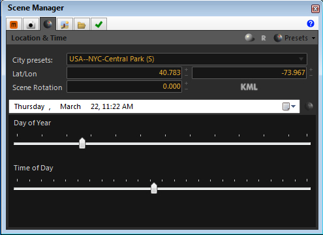The image size is (323, 235).
Task: Click the green checkmark tab icon
Action: click(99, 24)
